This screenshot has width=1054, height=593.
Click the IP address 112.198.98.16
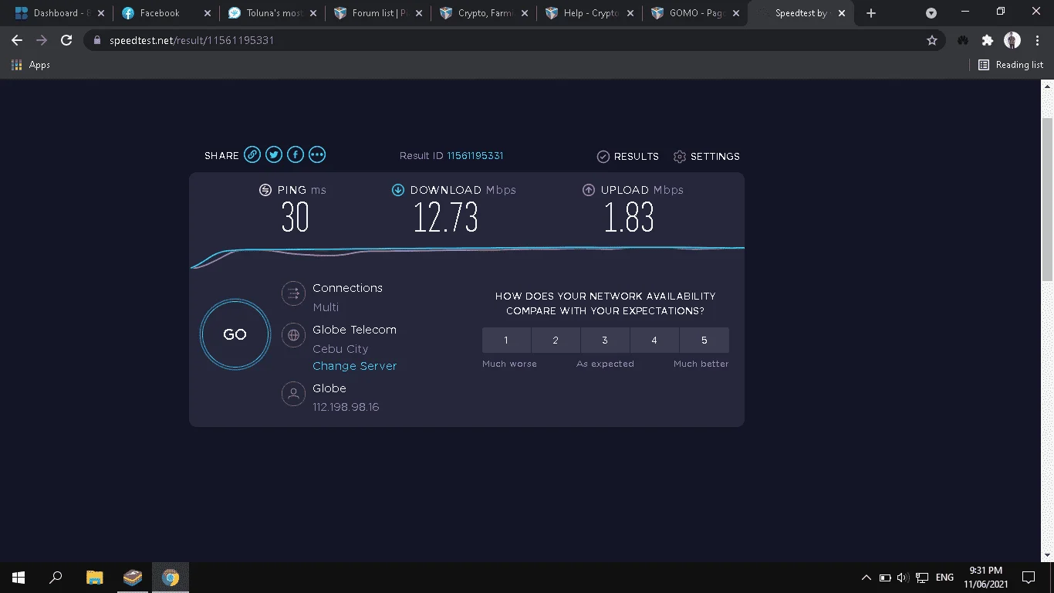click(346, 407)
